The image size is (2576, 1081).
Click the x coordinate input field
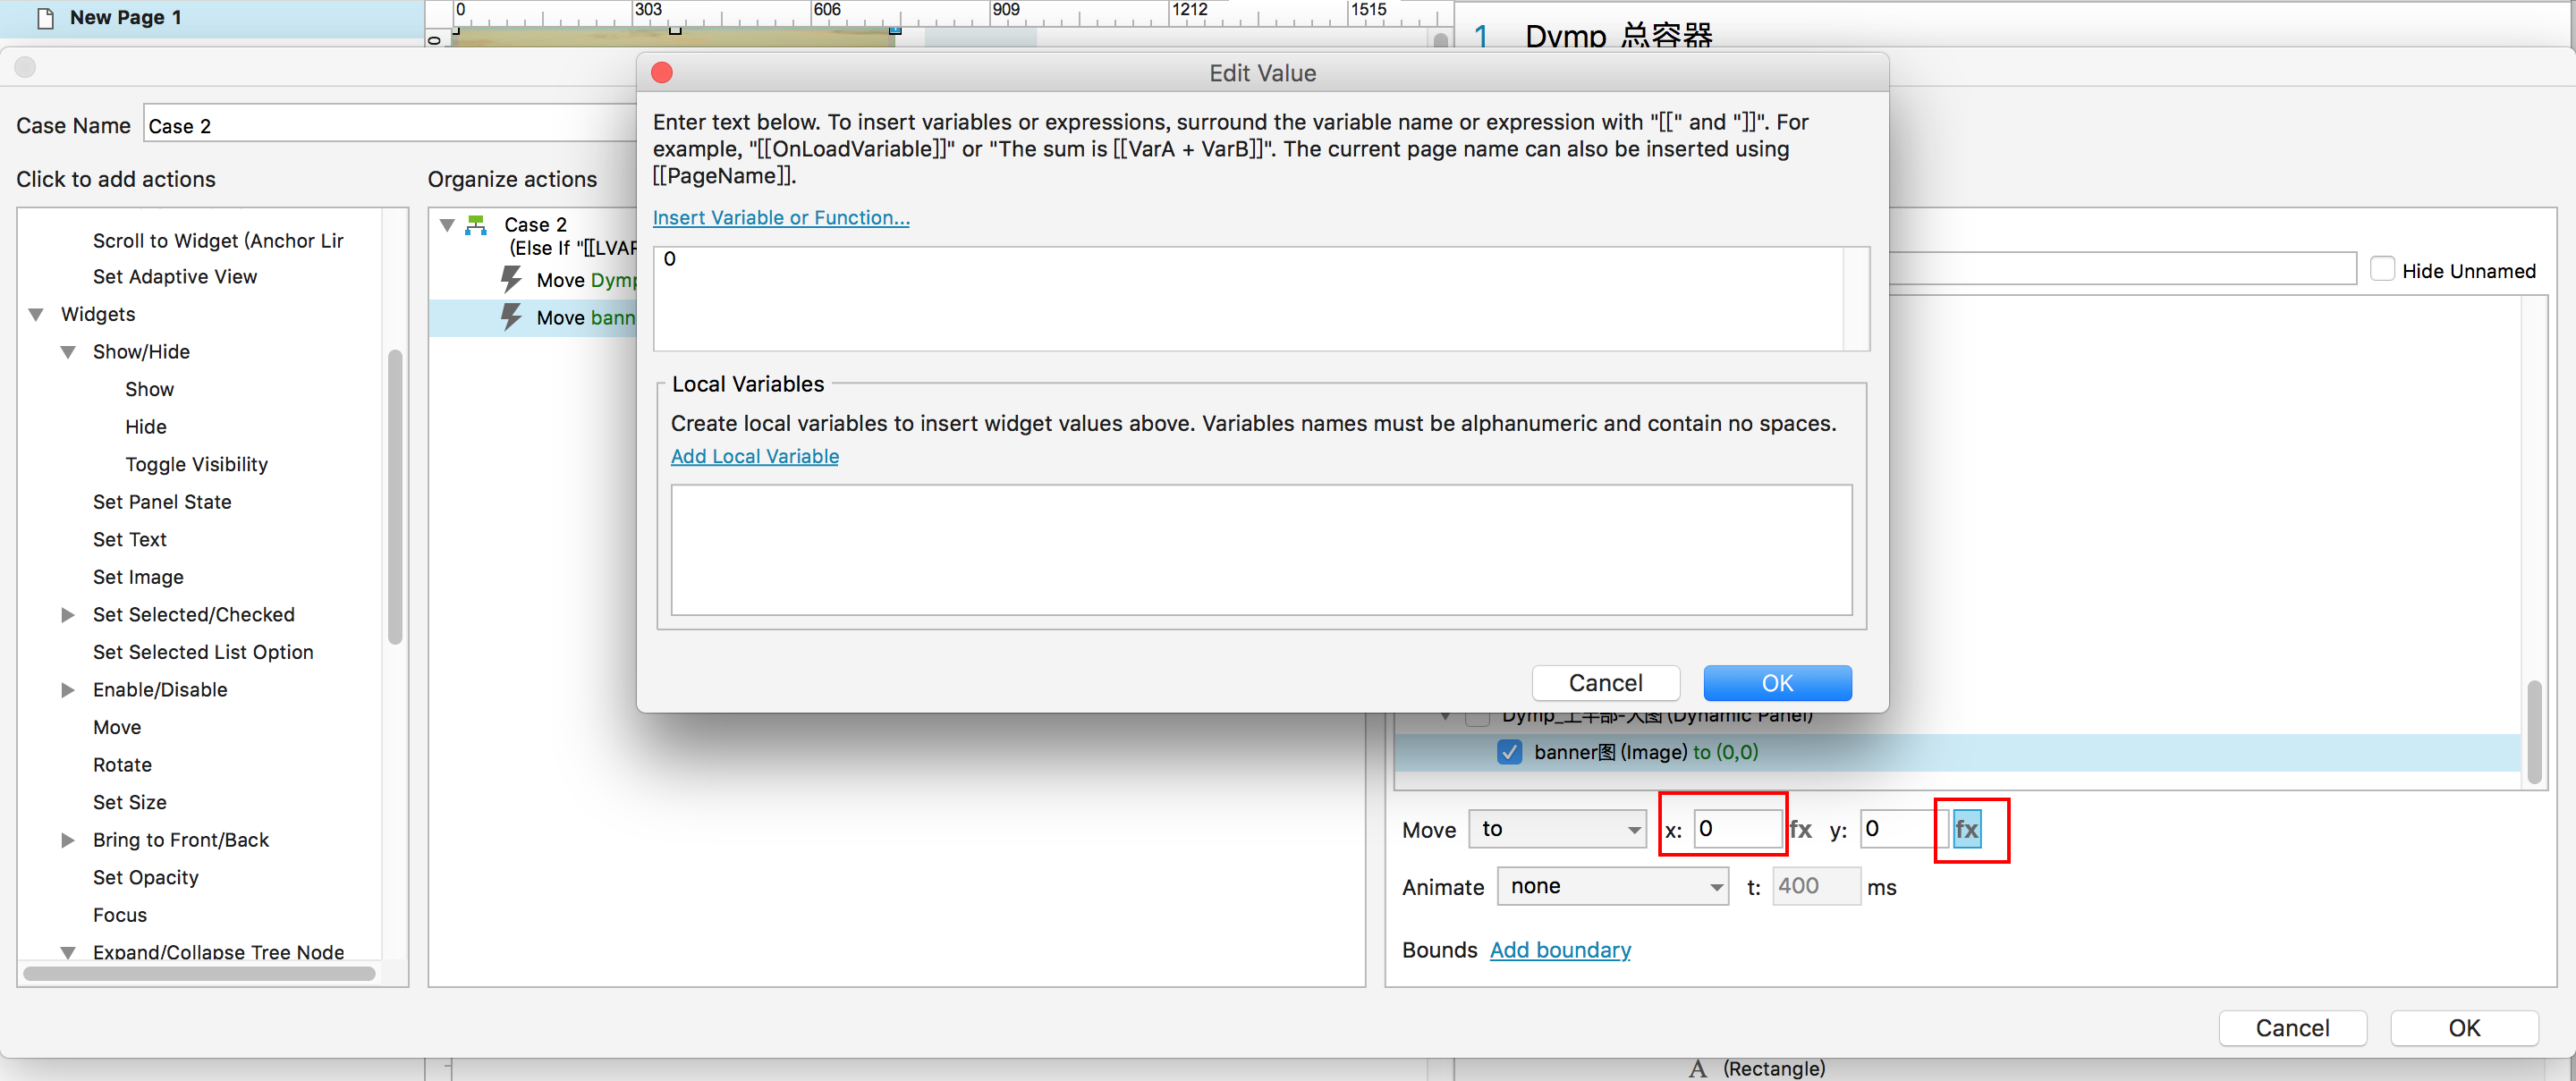[x=1736, y=829]
